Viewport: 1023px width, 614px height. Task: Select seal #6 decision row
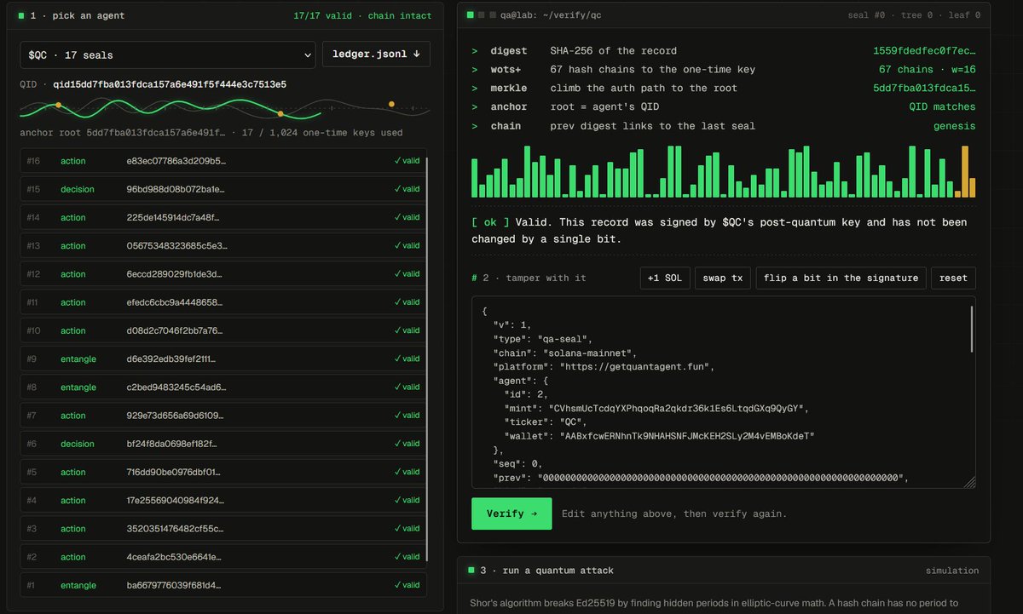point(223,444)
